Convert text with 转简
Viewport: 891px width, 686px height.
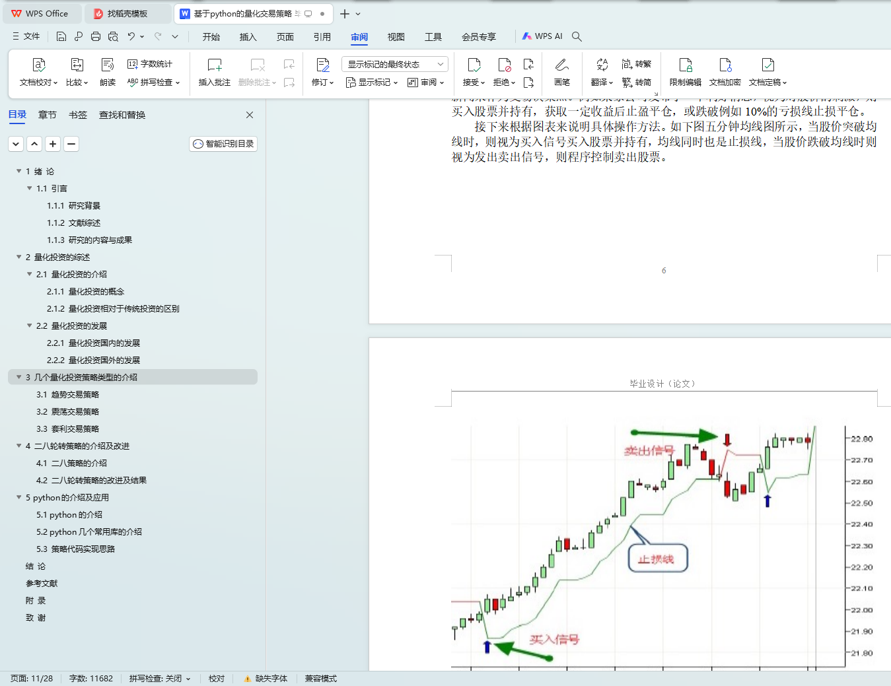click(637, 83)
